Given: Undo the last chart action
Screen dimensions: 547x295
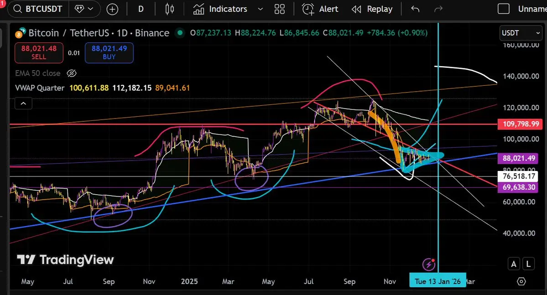Looking at the screenshot, I should (x=415, y=9).
